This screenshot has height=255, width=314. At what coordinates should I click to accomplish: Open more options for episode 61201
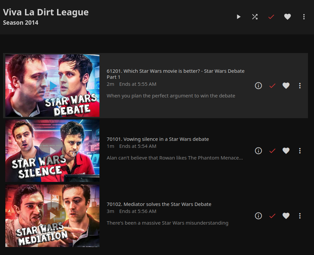[300, 86]
